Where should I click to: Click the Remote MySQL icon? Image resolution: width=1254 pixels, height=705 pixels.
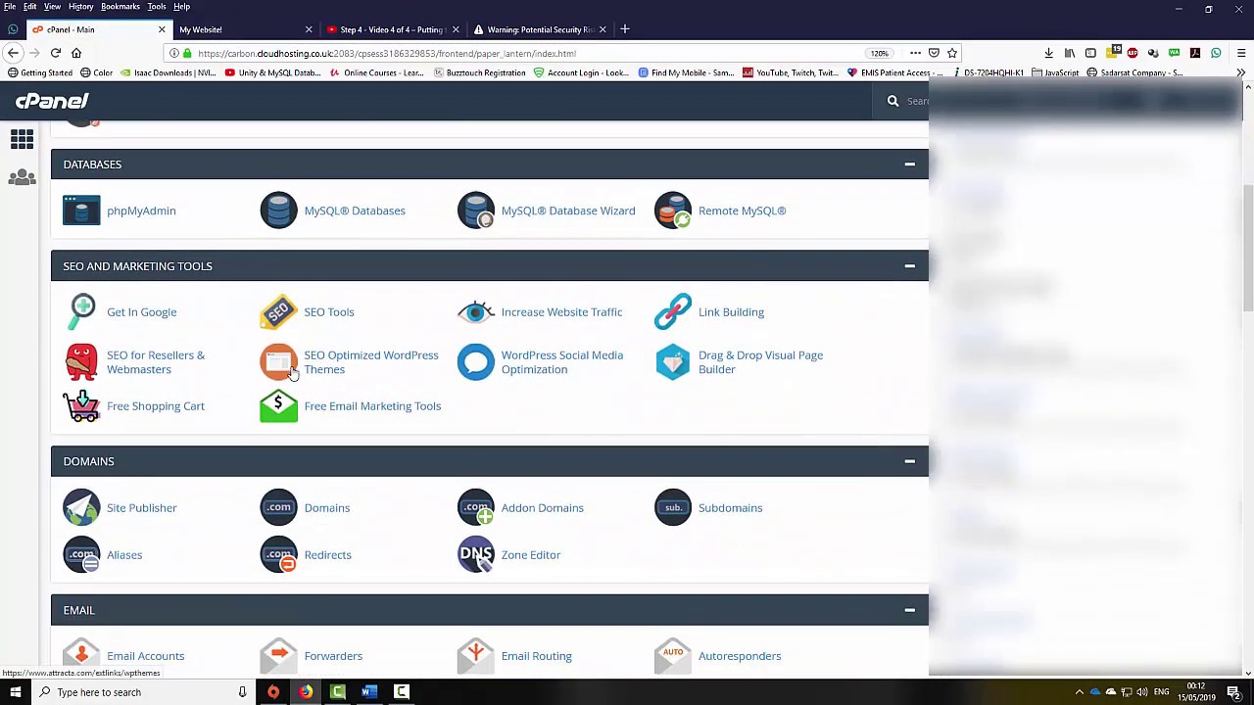(x=673, y=211)
